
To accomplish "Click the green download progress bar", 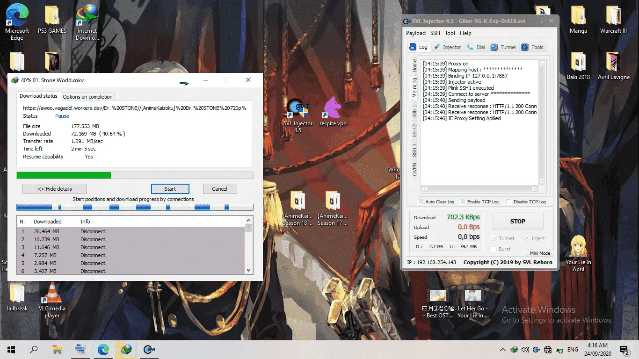I will [x=135, y=175].
